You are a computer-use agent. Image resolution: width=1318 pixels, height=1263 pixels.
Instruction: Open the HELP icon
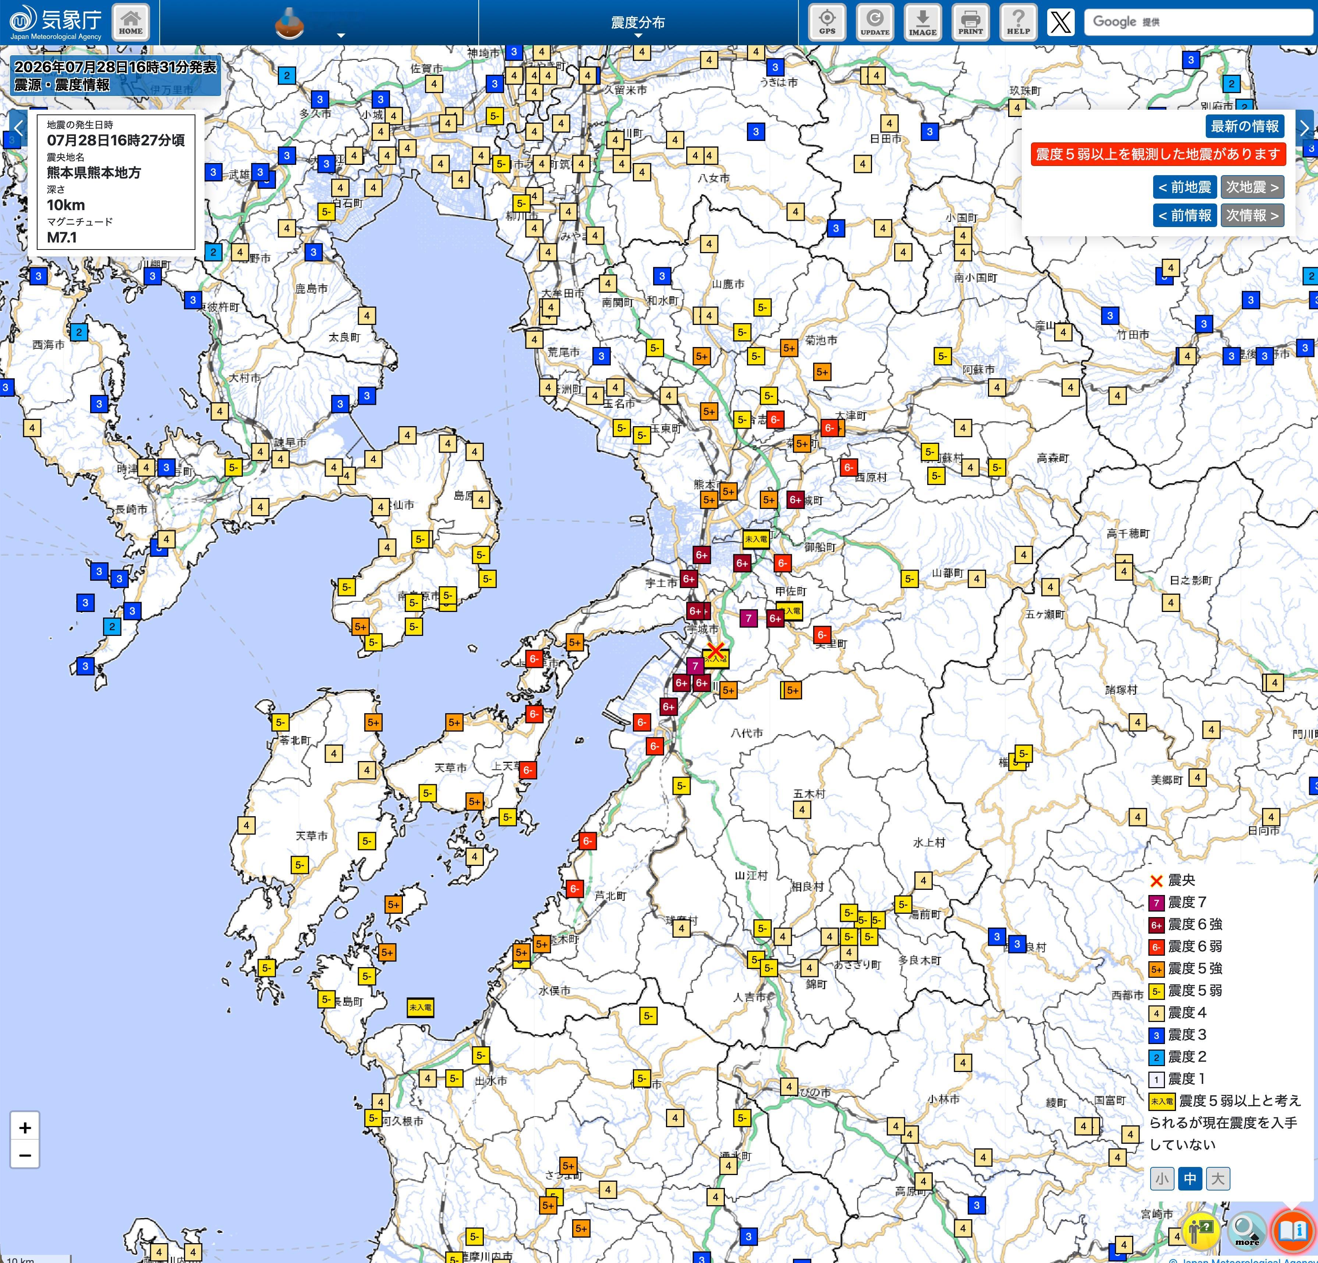click(x=1017, y=22)
